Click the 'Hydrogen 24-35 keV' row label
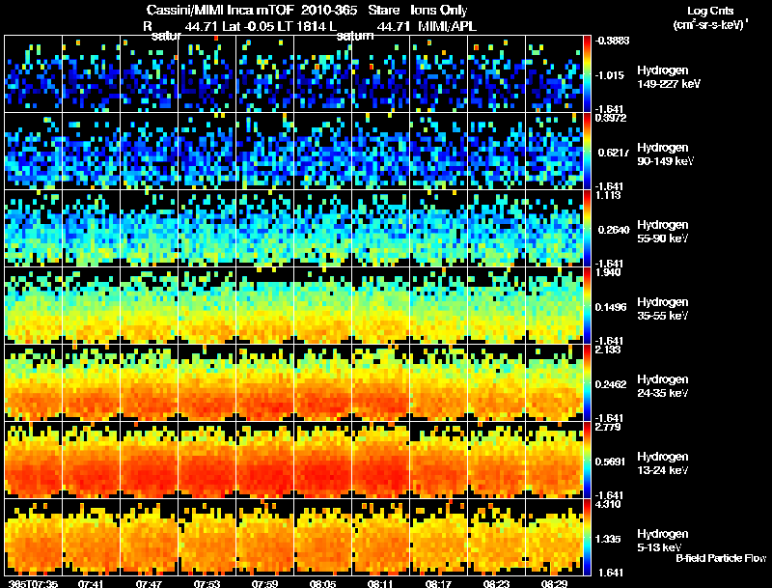This screenshot has width=772, height=588. point(663,386)
